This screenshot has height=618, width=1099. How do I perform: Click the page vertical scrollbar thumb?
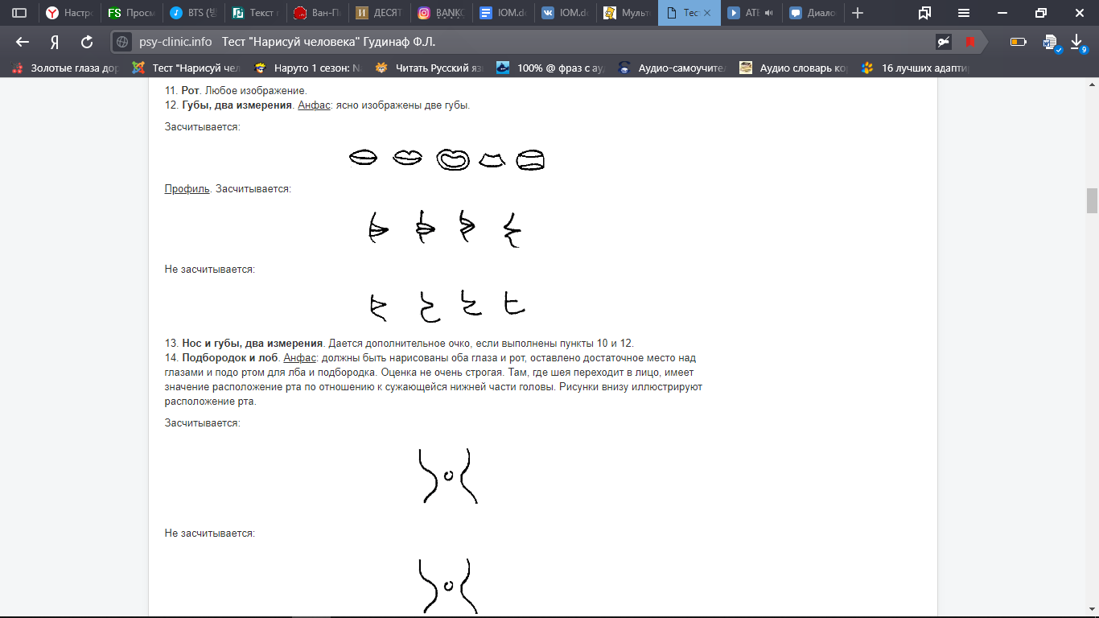coord(1092,200)
